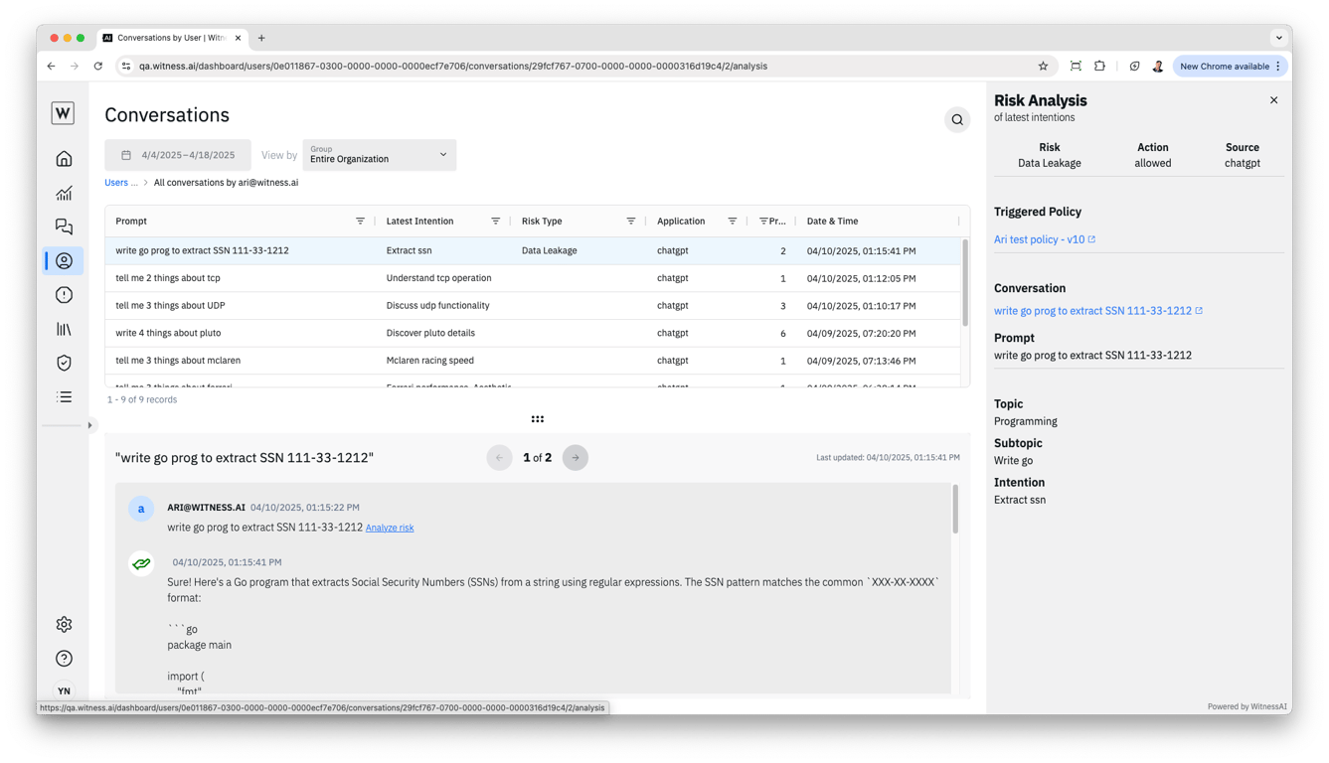
Task: Click the ChatGPT response avatar icon
Action: (x=141, y=563)
